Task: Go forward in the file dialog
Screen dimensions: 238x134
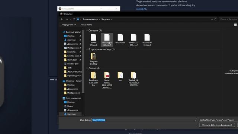Action: pos(67,19)
